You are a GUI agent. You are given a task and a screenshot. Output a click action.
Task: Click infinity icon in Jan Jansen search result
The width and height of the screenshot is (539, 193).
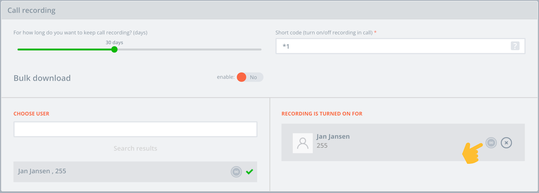click(236, 172)
